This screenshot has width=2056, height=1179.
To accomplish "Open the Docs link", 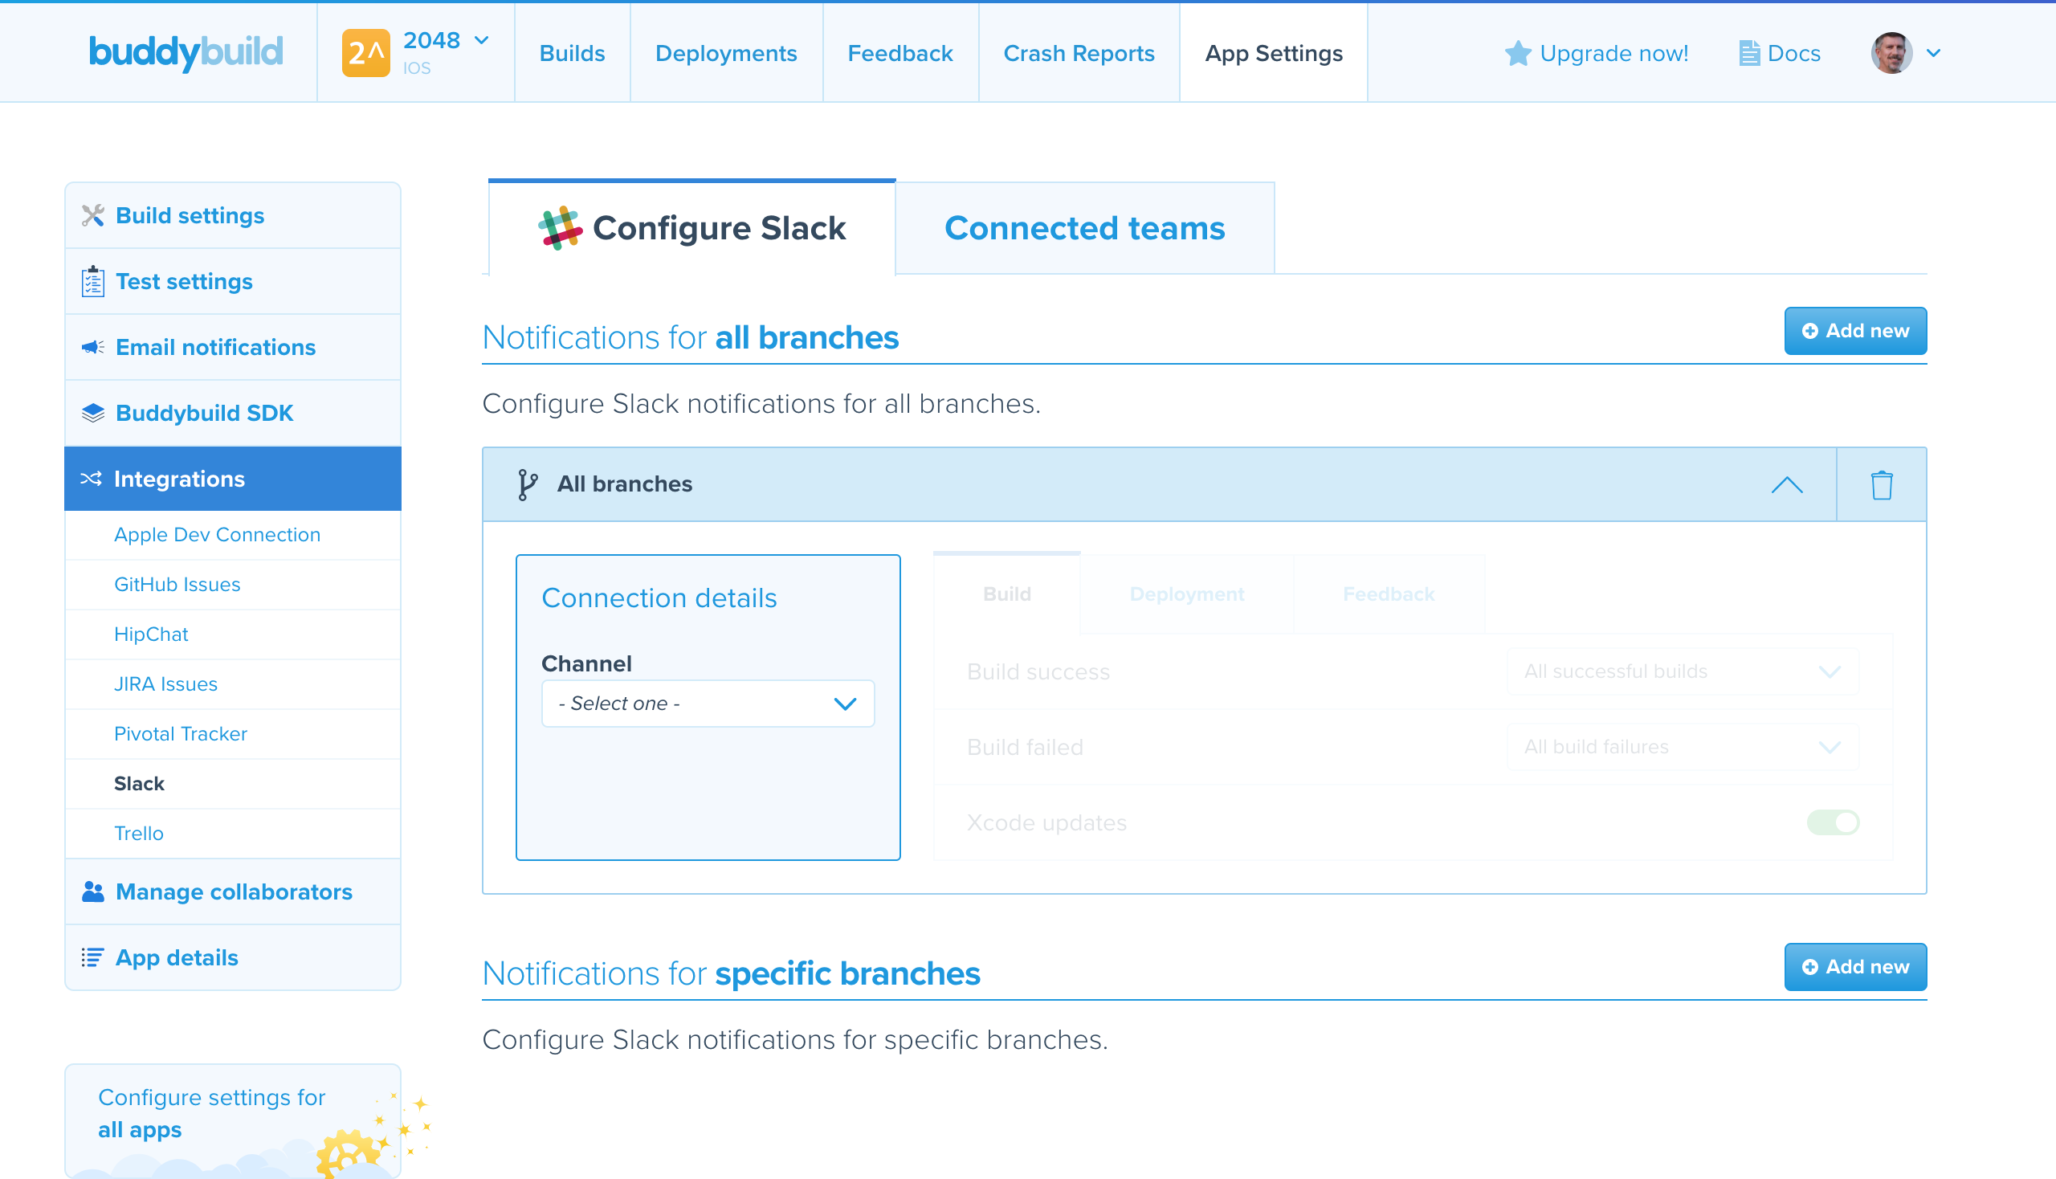I will click(x=1793, y=54).
